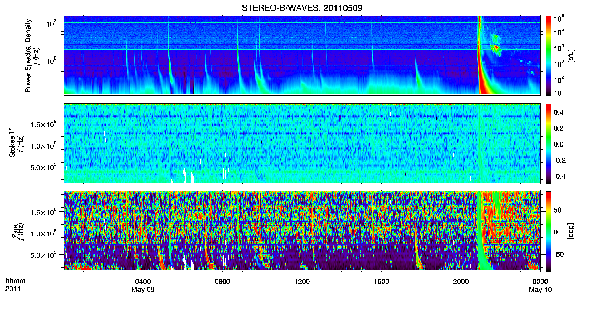Click the 0400 time tick label

(x=143, y=282)
